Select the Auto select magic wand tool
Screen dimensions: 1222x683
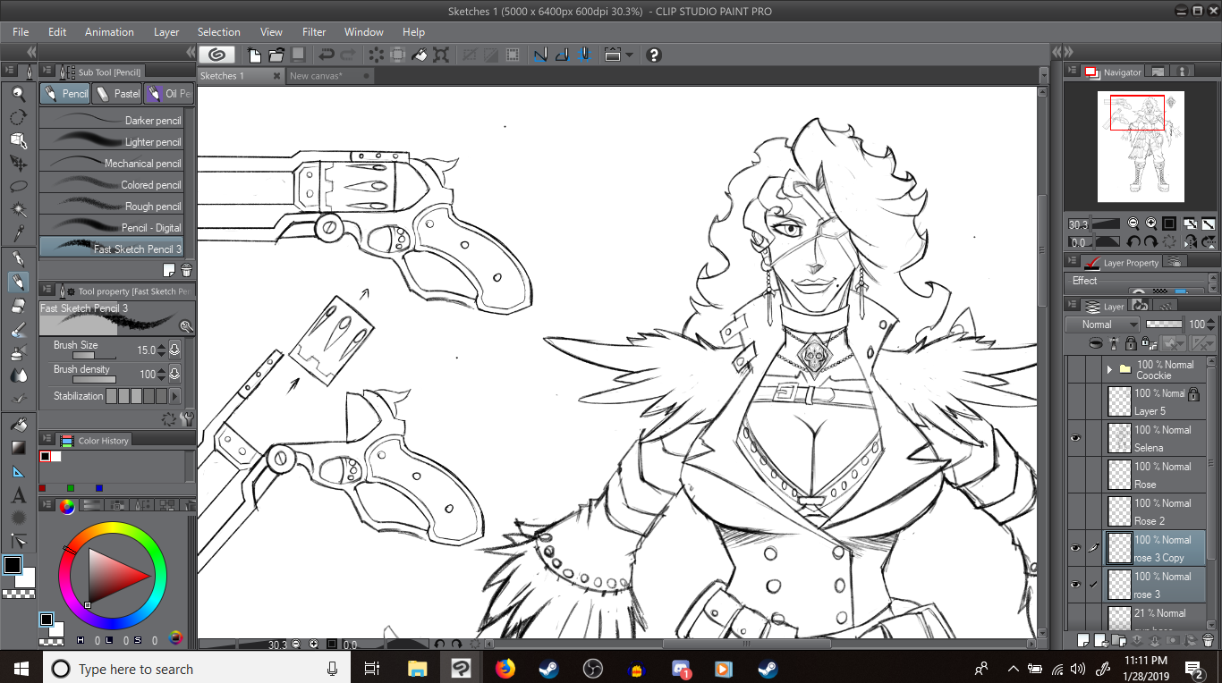coord(18,210)
